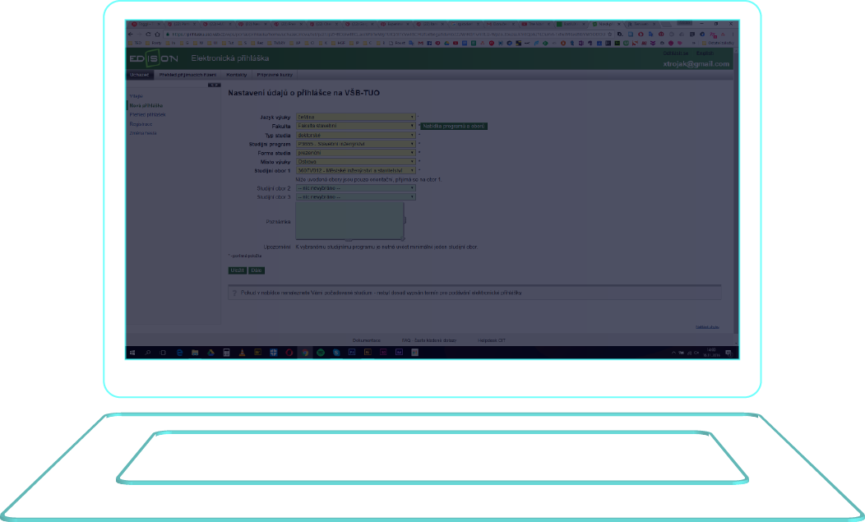Click the Dále button
Image resolution: width=865 pixels, height=522 pixels.
pos(257,270)
